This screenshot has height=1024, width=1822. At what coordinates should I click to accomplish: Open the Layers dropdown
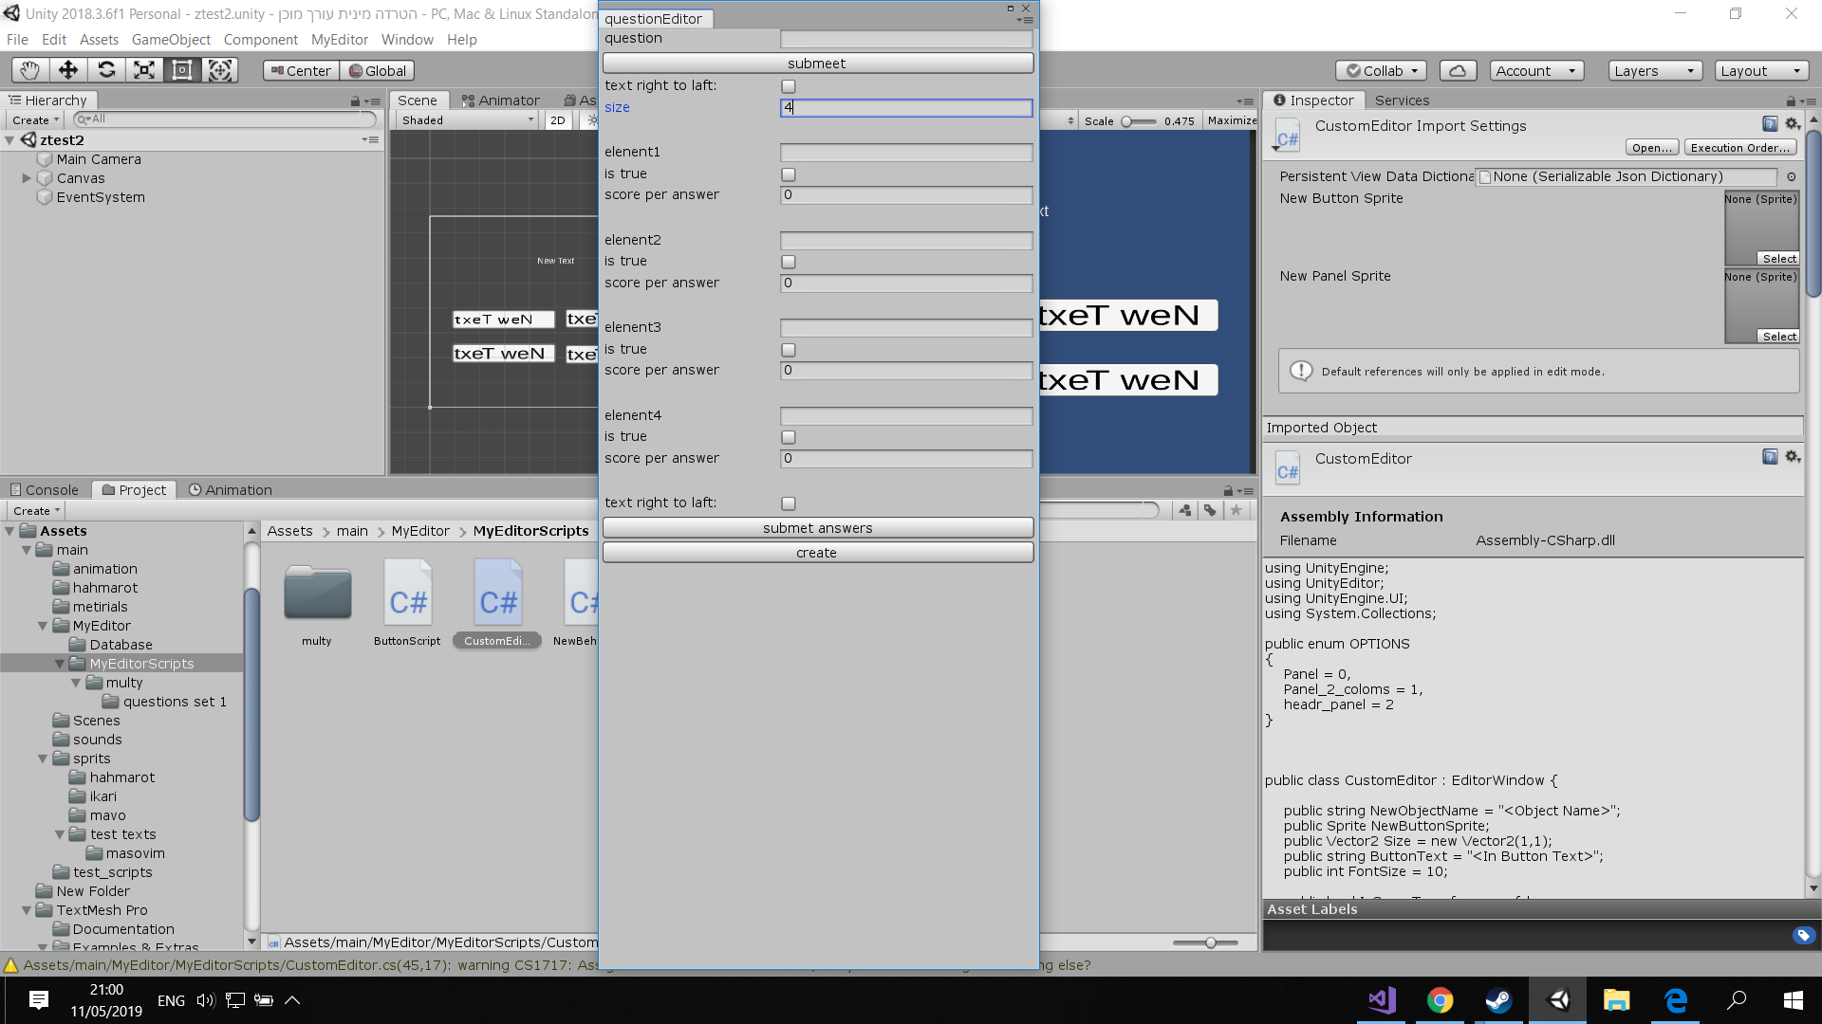[x=1654, y=70]
